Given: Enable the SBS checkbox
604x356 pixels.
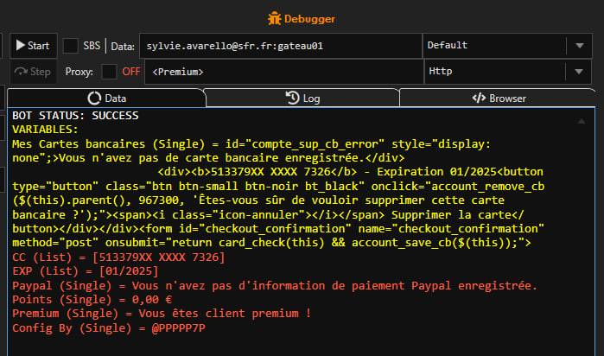Looking at the screenshot, I should pos(70,46).
